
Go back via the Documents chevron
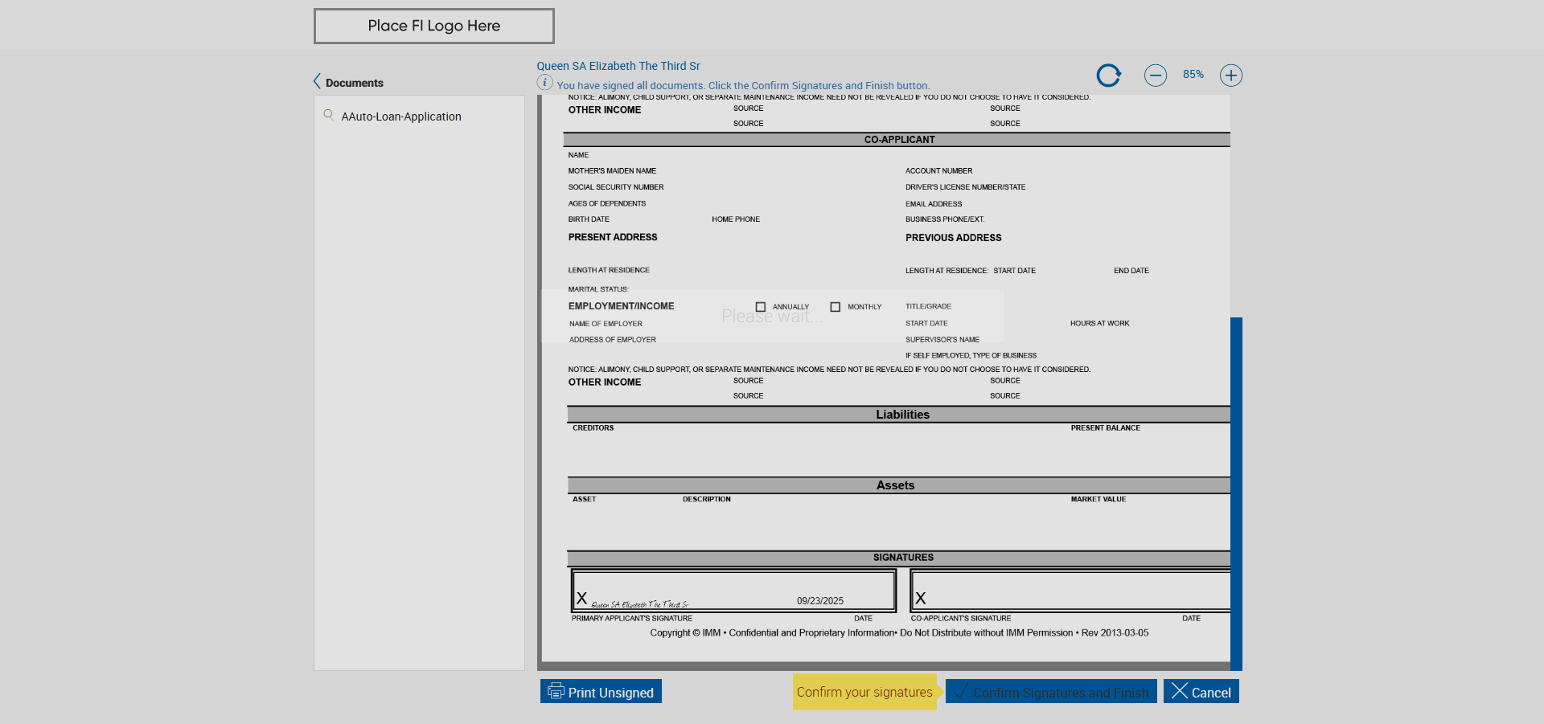click(317, 82)
